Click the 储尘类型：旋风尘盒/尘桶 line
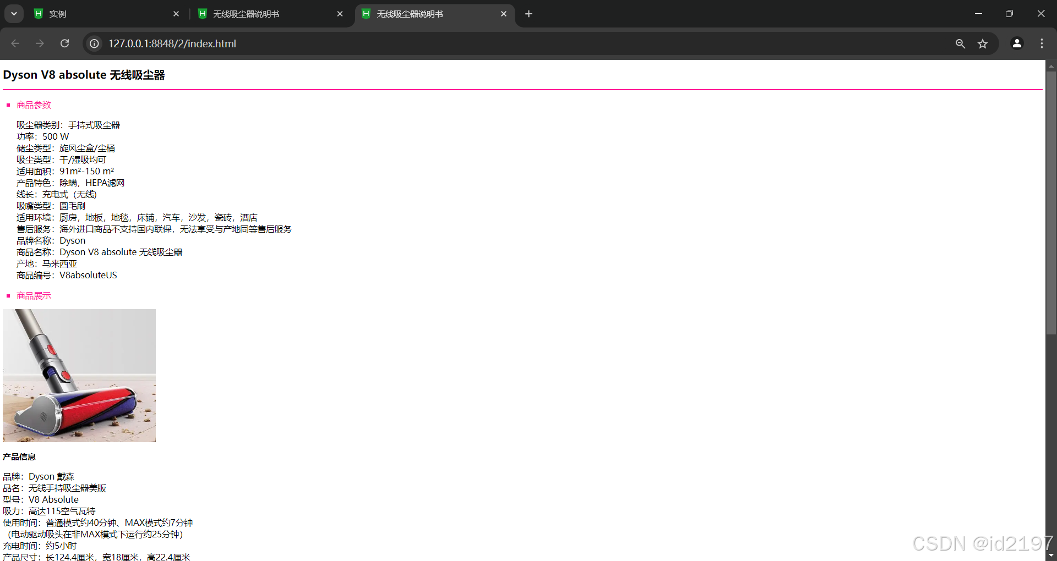The image size is (1057, 561). point(66,148)
